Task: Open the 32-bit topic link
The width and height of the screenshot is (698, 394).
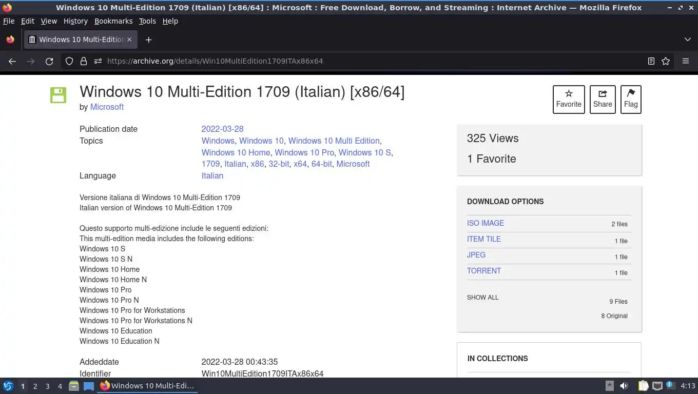Action: pos(279,164)
